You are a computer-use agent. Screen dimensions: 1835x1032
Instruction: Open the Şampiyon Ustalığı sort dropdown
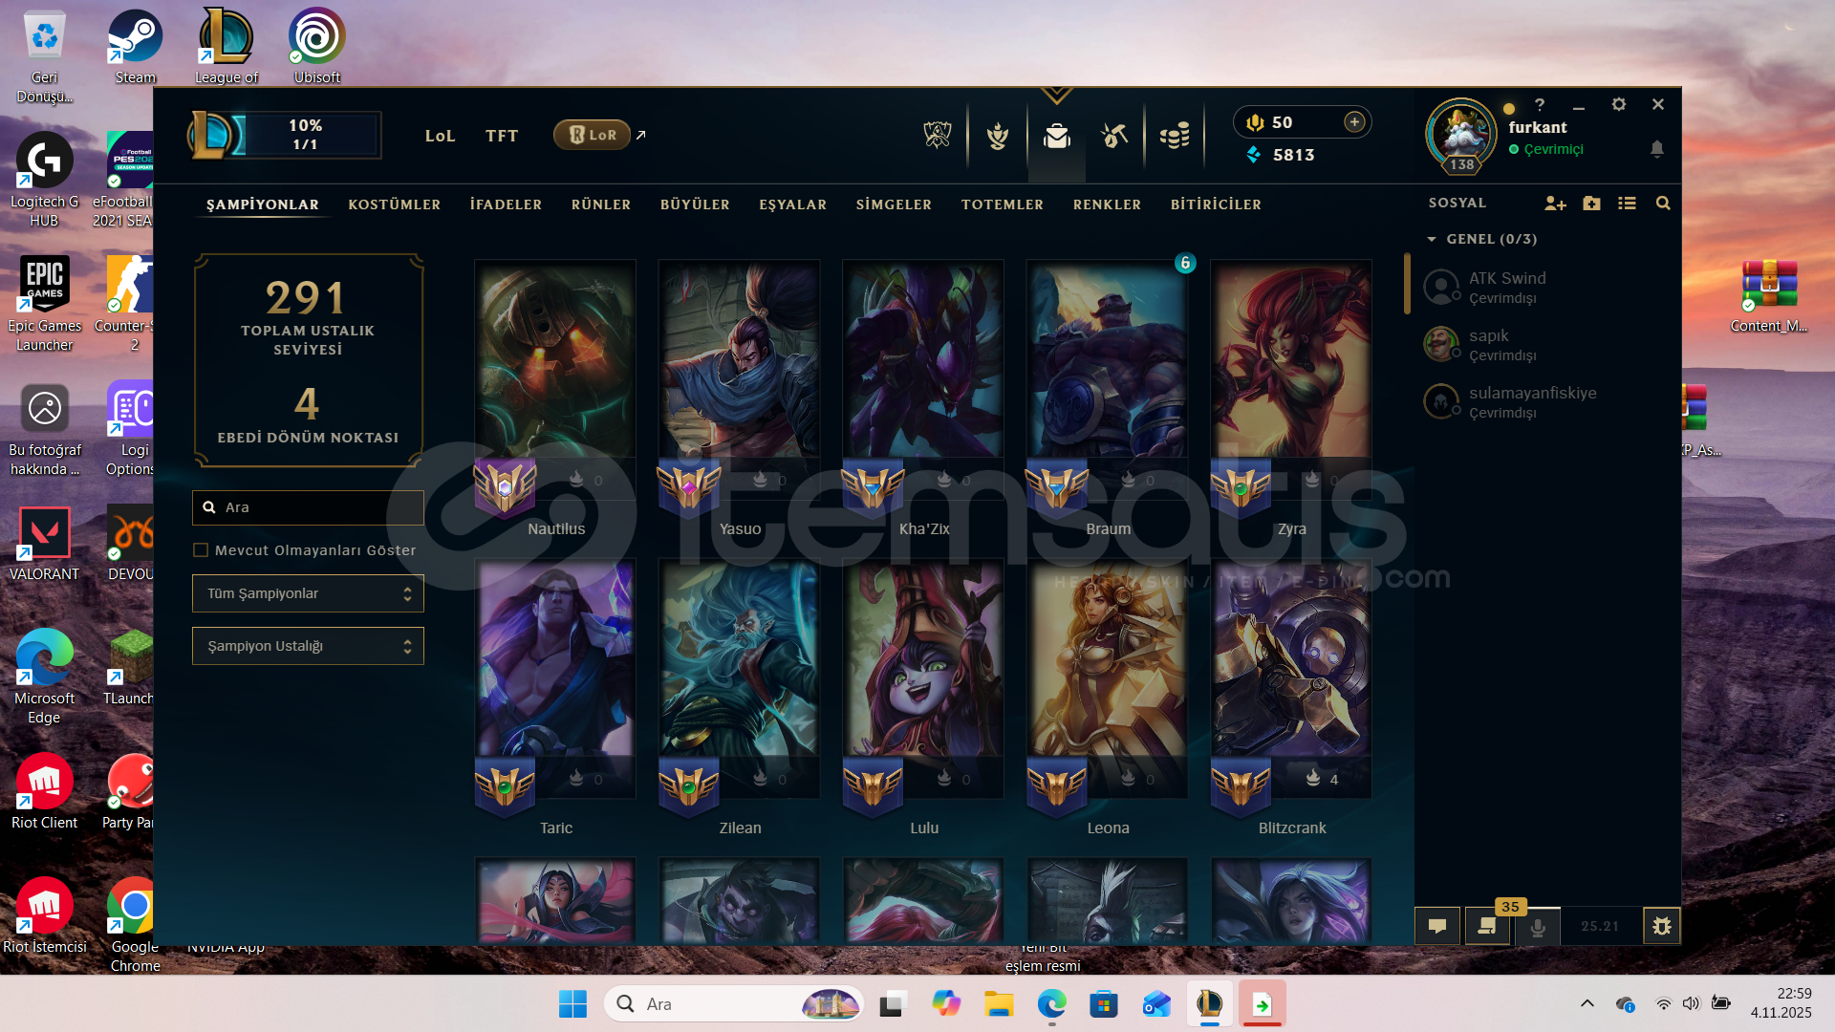click(308, 646)
